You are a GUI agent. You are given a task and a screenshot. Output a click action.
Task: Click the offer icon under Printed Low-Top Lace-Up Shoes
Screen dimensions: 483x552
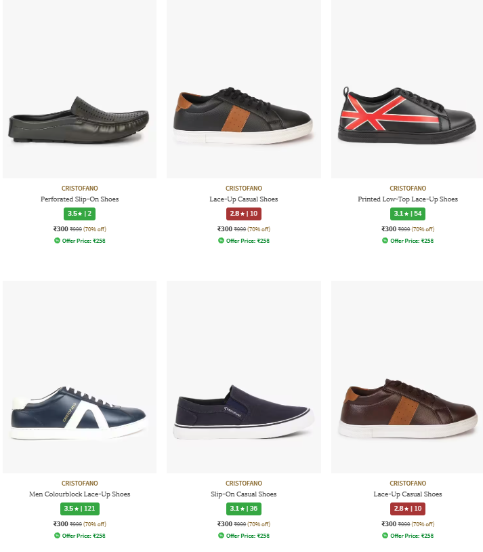click(x=385, y=241)
